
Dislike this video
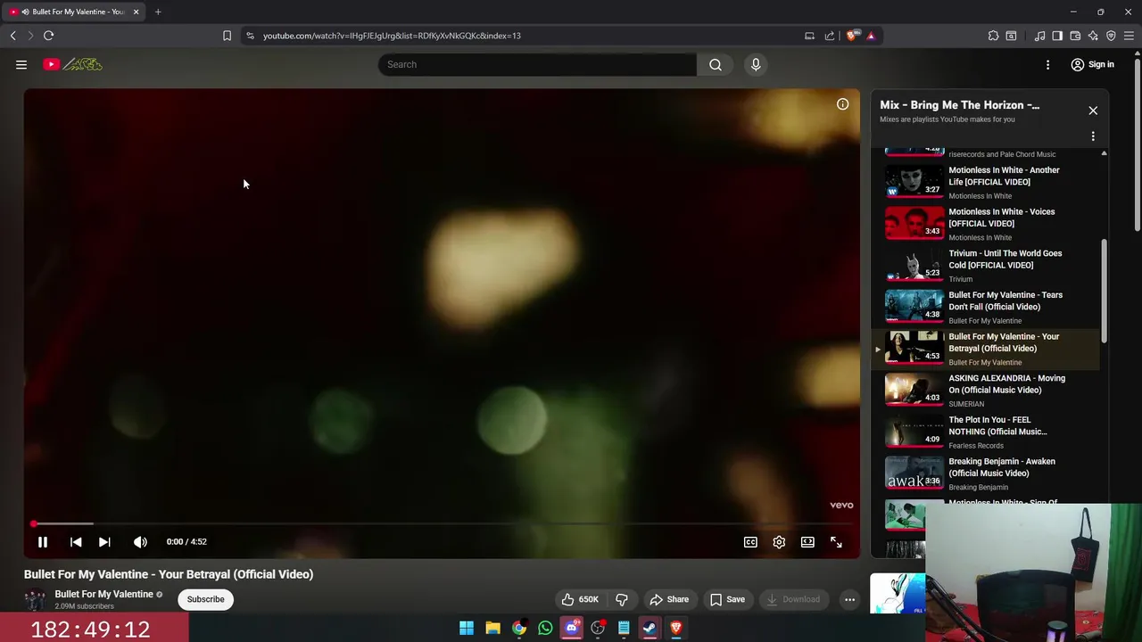(622, 599)
